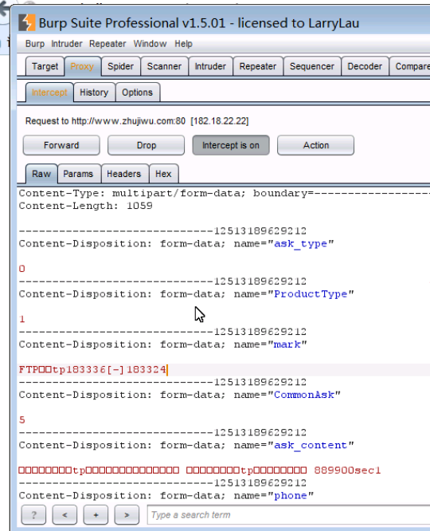
Task: Click the FTP tp183336[-]183324 value line
Action: [x=92, y=369]
